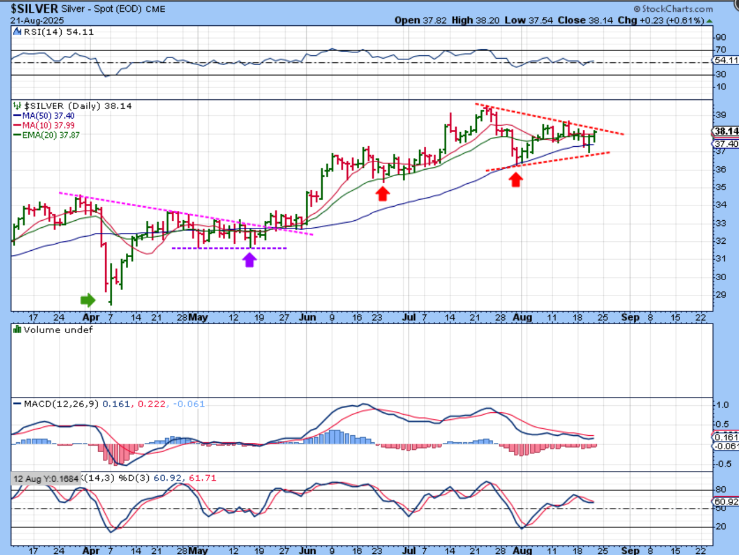Viewport: 739px width, 555px height.
Task: Click the $SILVER (Daily) legend marker
Action: [x=17, y=106]
